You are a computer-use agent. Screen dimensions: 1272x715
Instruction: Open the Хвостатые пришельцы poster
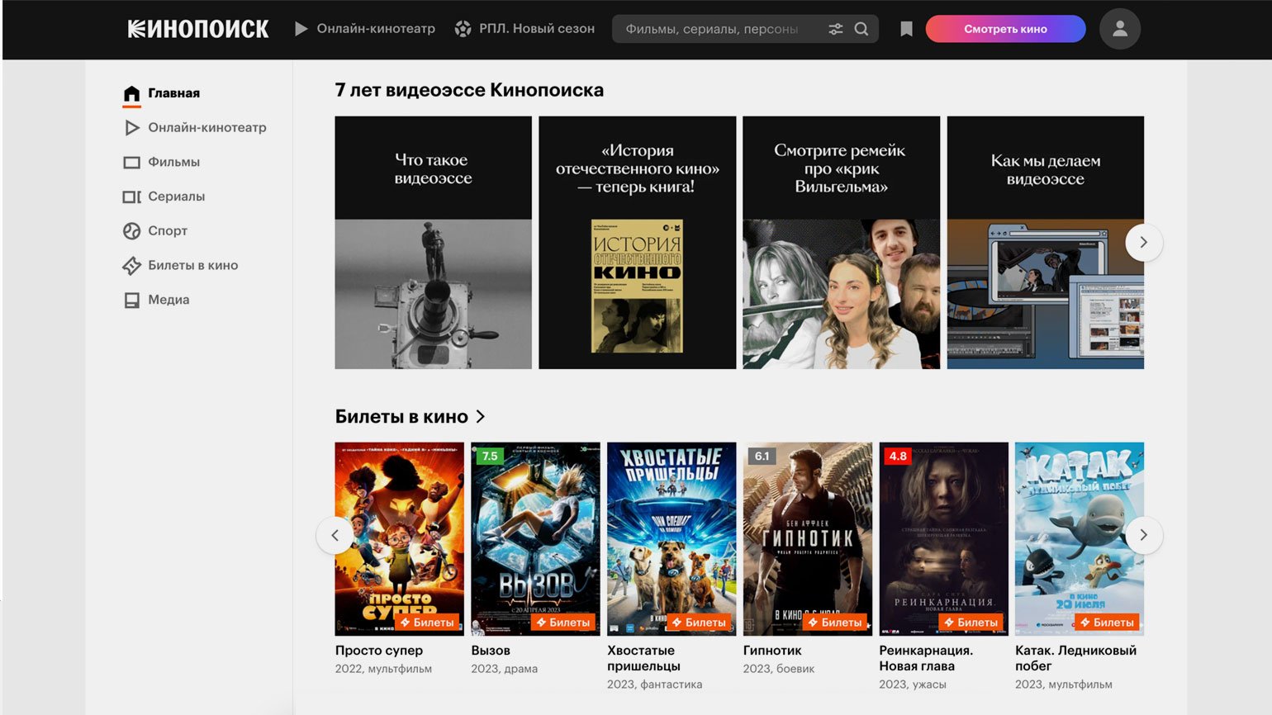coord(672,538)
